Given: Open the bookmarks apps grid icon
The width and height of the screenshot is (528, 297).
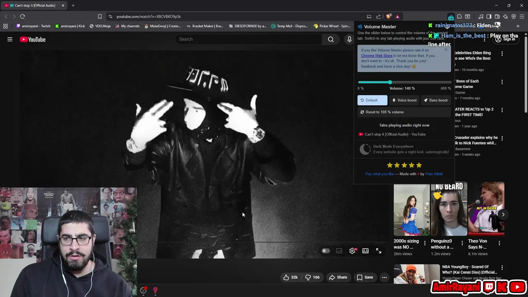Looking at the screenshot, I should 5,26.
